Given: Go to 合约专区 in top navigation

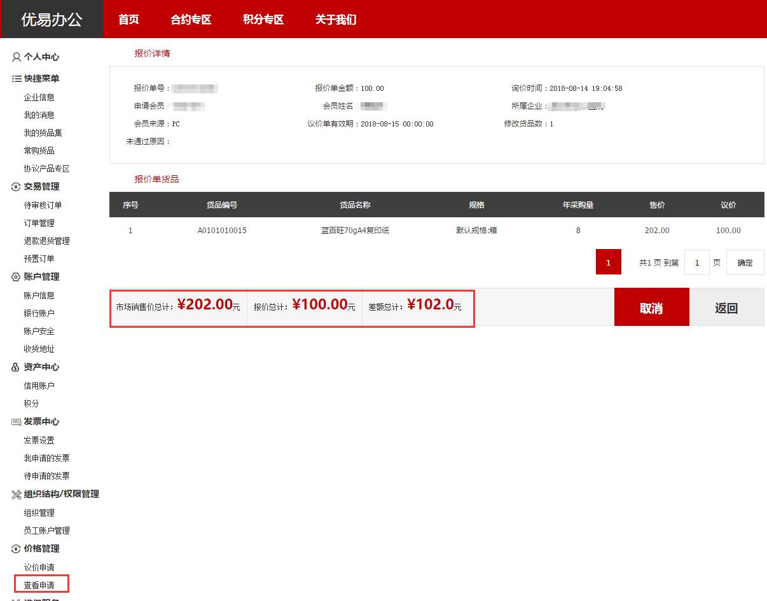Looking at the screenshot, I should point(191,20).
